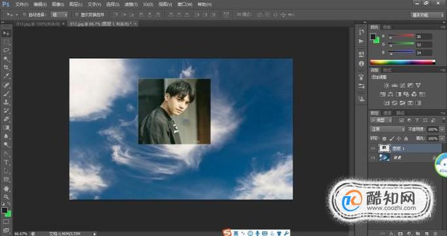
Task: Open the workspace switcher dropdown
Action: click(427, 15)
